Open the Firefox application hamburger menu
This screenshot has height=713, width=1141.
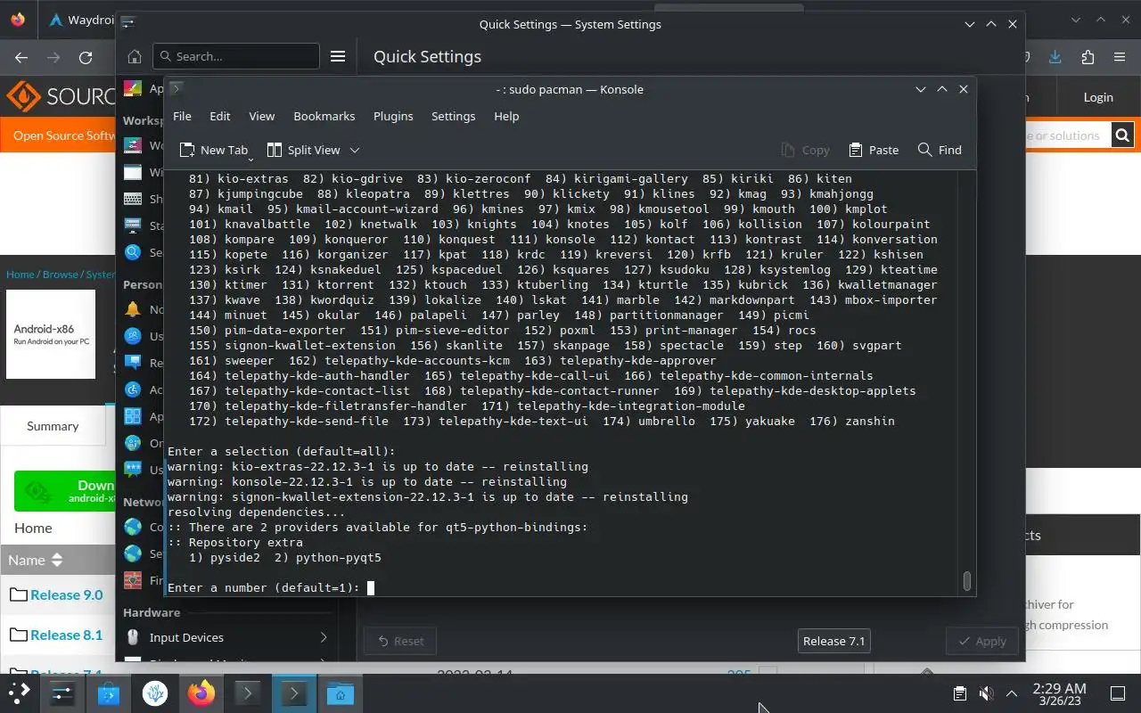[x=1120, y=57]
